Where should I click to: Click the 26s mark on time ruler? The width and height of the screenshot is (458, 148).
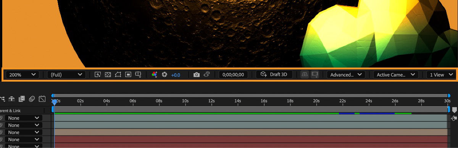[x=395, y=101]
